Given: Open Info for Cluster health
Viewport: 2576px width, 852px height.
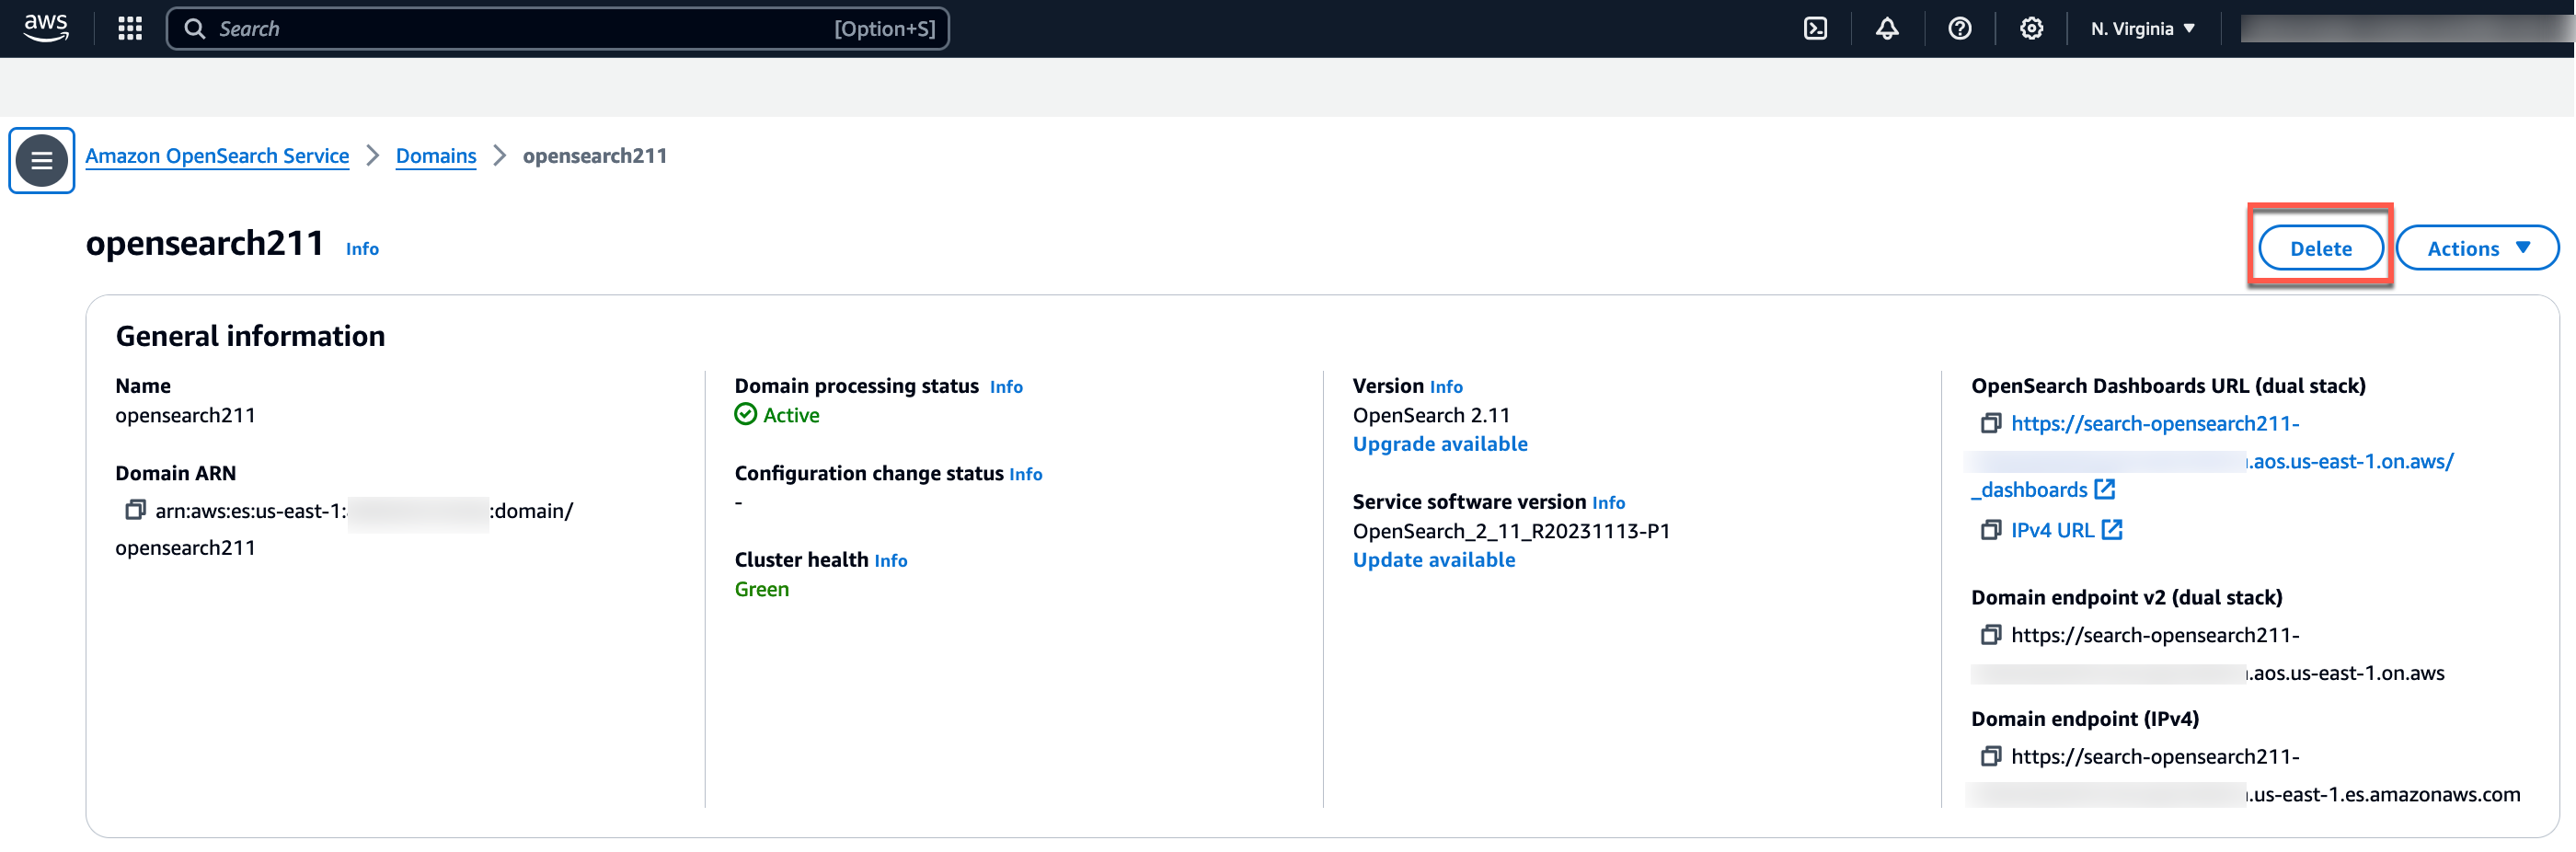Looking at the screenshot, I should coord(890,561).
